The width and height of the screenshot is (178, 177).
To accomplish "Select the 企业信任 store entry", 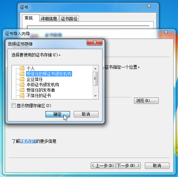I will [x=35, y=79].
